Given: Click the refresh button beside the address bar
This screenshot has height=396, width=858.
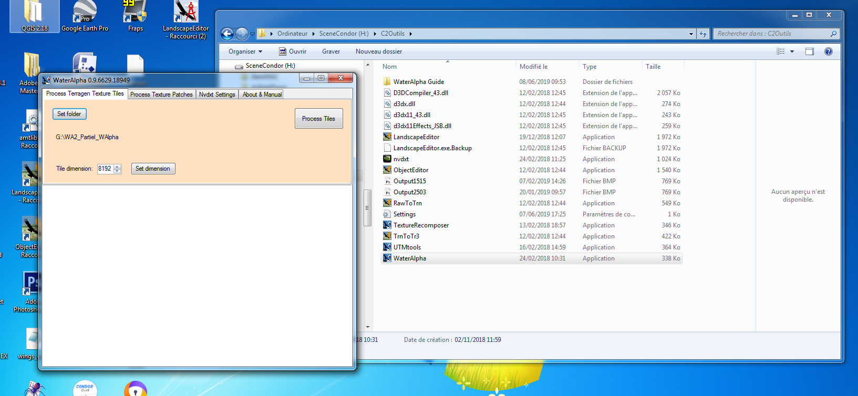Looking at the screenshot, I should coord(703,34).
